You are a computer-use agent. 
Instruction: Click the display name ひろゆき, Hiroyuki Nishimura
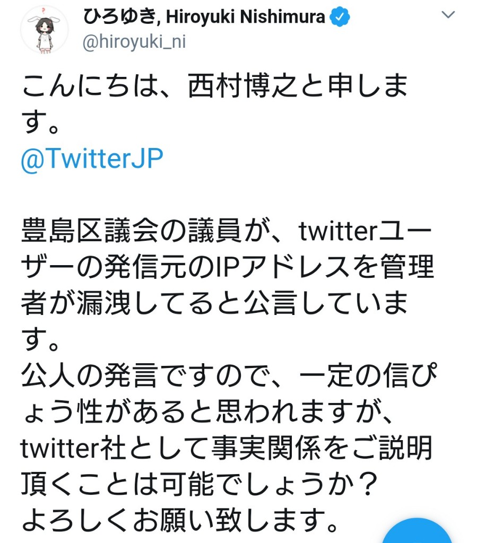[204, 17]
